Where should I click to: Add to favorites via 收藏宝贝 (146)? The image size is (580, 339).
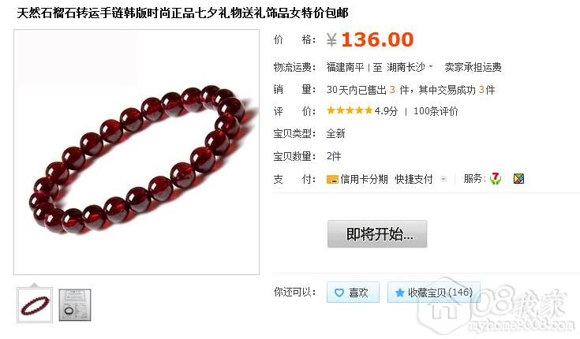point(433,292)
